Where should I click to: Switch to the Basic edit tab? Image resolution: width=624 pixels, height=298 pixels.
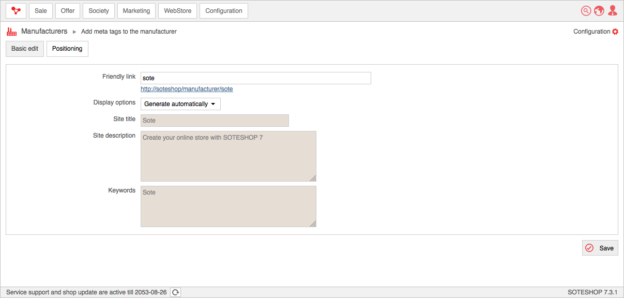click(25, 49)
